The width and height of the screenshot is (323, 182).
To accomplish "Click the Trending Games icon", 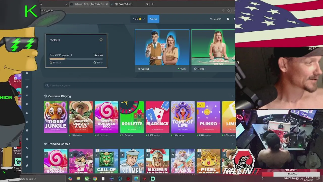I will point(45,144).
